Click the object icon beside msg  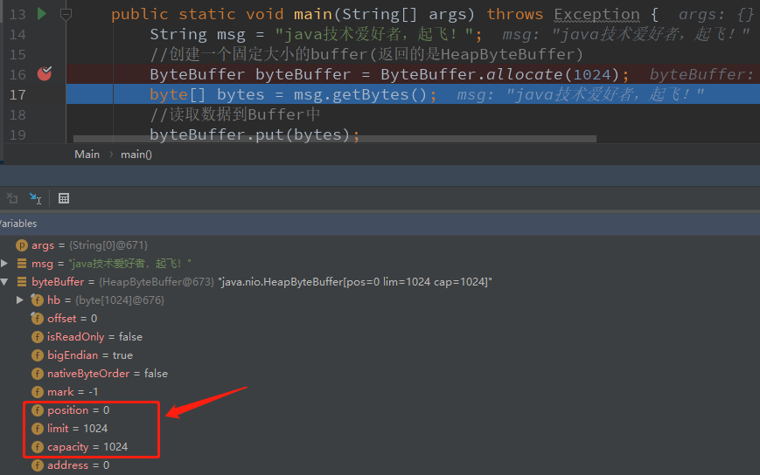point(21,263)
